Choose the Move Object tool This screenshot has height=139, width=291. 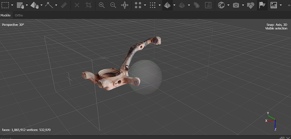coord(34,5)
